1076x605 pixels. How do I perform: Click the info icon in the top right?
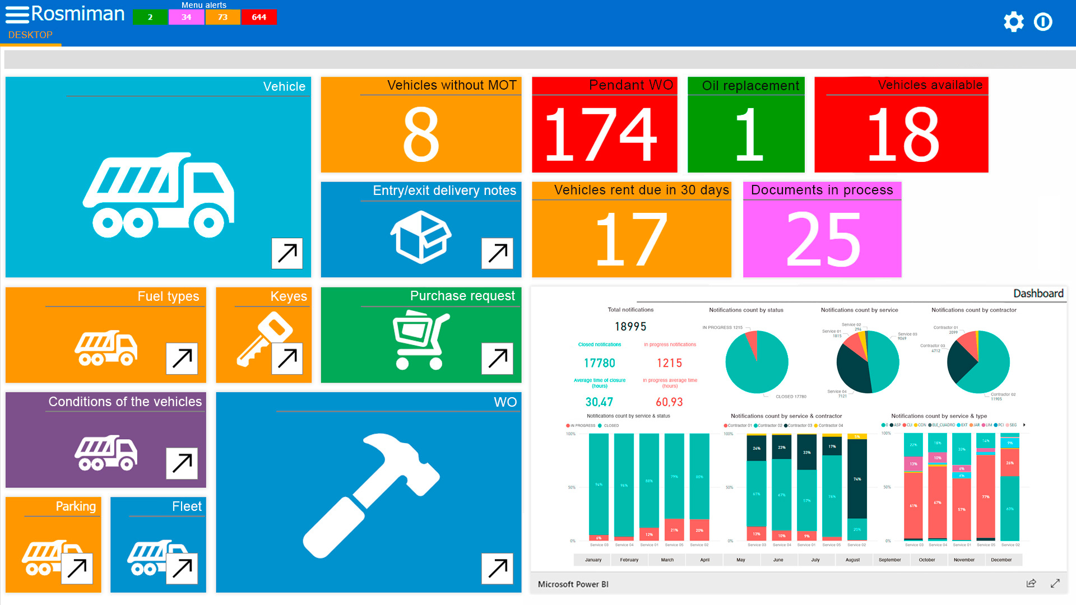1043,22
